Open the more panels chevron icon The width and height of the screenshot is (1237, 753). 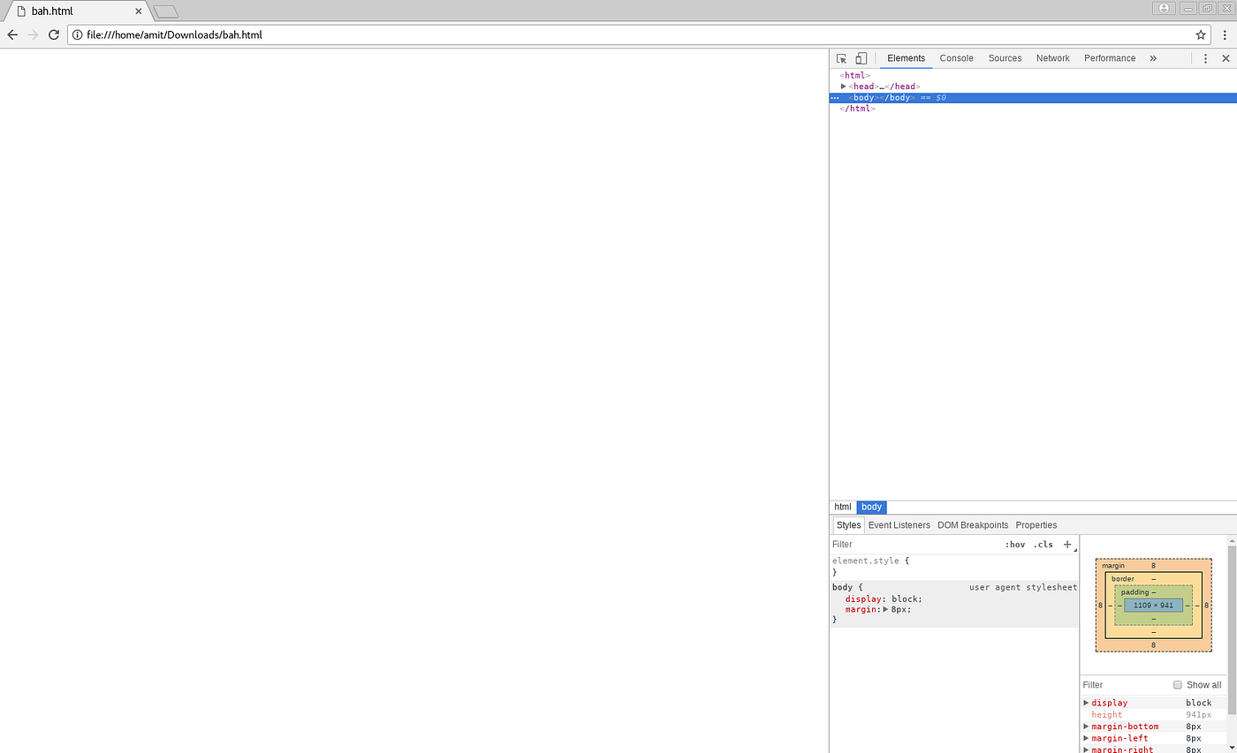(x=1153, y=58)
